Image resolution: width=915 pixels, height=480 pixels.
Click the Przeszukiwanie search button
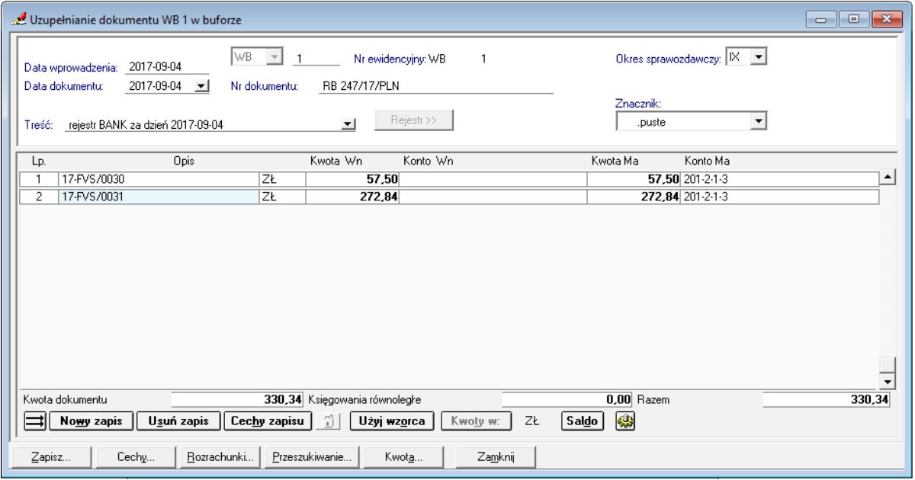click(x=312, y=457)
